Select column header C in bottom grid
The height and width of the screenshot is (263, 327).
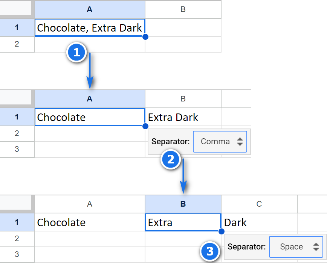258,204
